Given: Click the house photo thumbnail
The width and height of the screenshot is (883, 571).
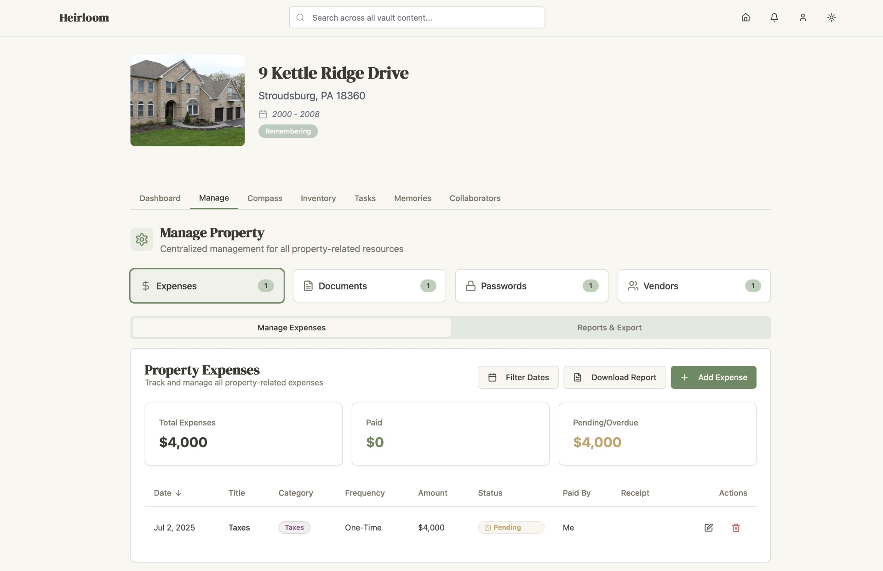Looking at the screenshot, I should click(x=187, y=100).
